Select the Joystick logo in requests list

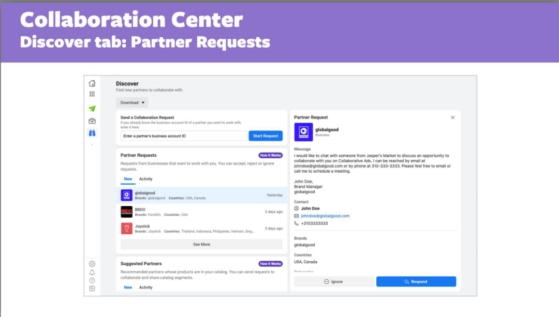click(127, 228)
